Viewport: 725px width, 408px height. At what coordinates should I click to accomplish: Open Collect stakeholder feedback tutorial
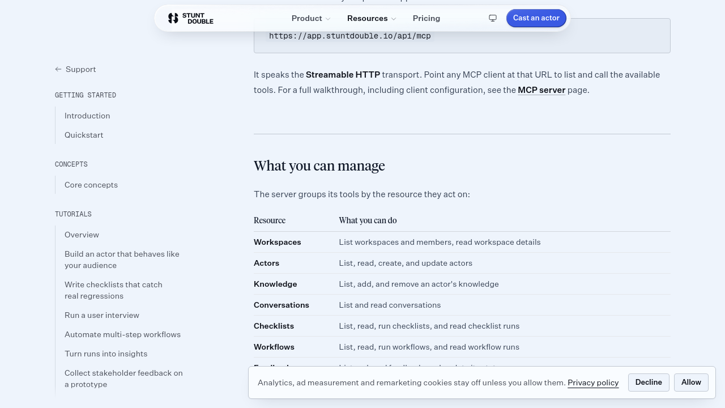tap(123, 379)
